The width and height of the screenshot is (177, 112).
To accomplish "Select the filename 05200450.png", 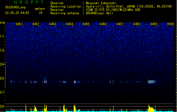I will tap(15, 7).
